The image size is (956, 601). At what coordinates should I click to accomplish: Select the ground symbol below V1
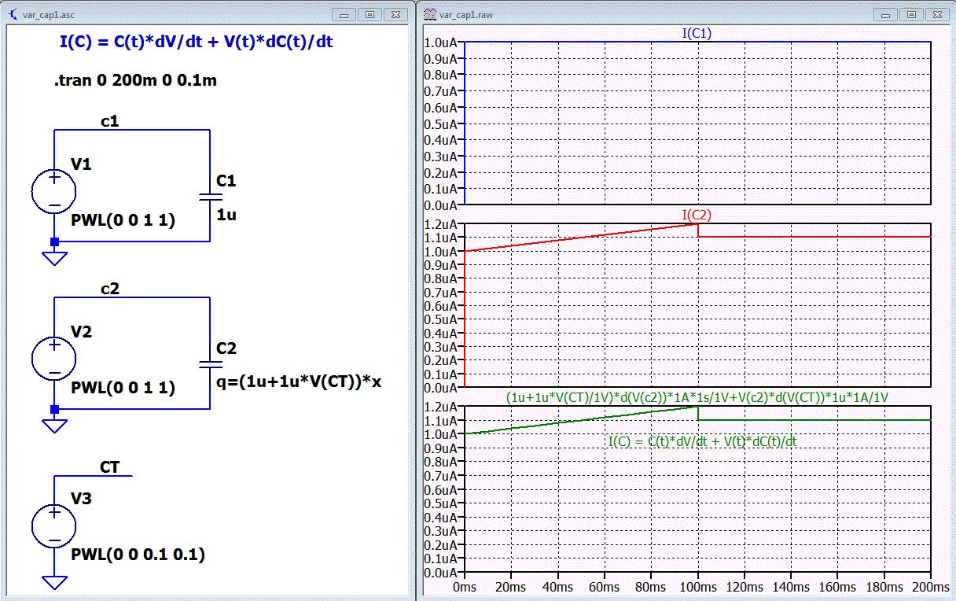pyautogui.click(x=54, y=257)
